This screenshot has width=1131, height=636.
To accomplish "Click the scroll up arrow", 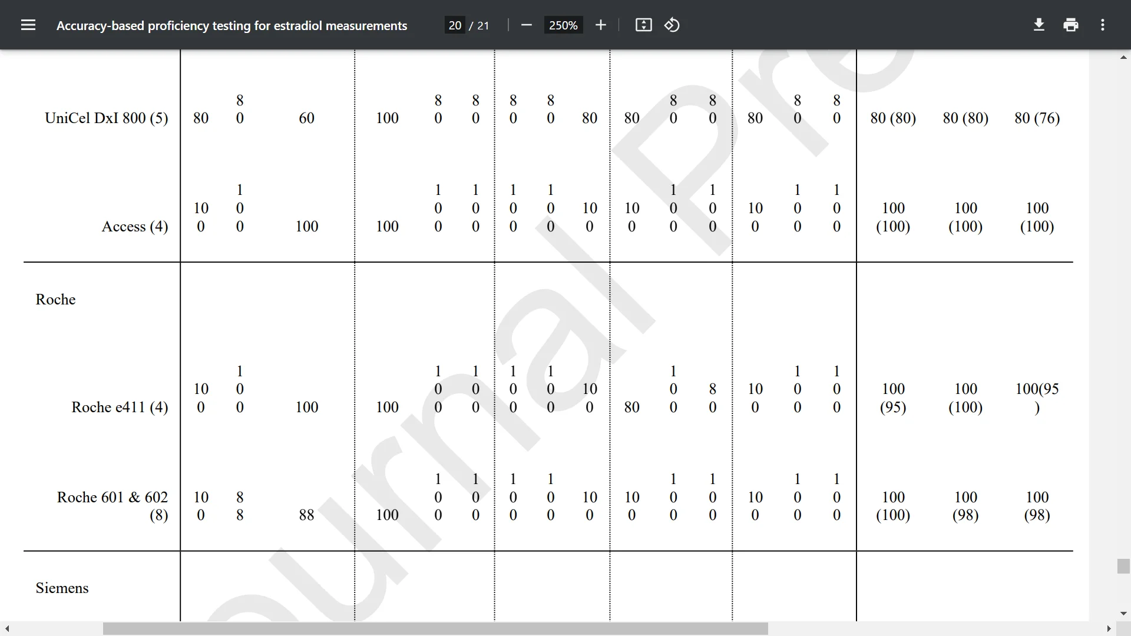I will (1123, 57).
